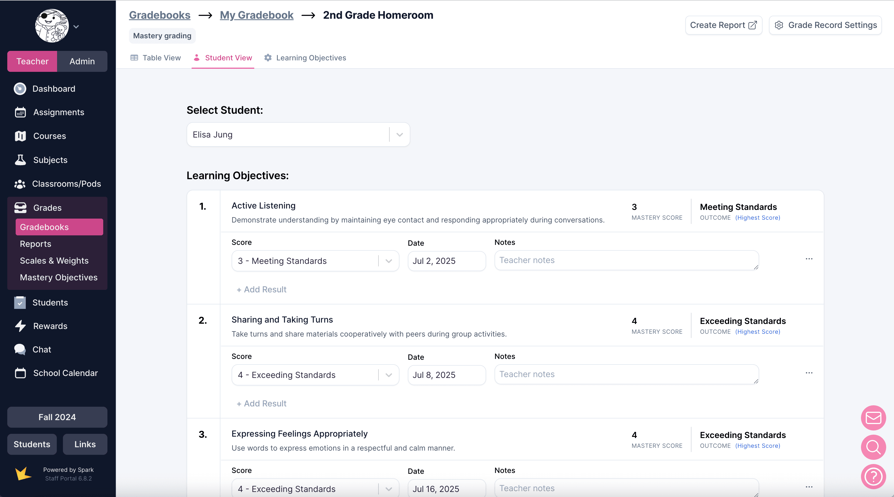This screenshot has width=894, height=497.
Task: Click the Create Report button
Action: click(x=723, y=25)
